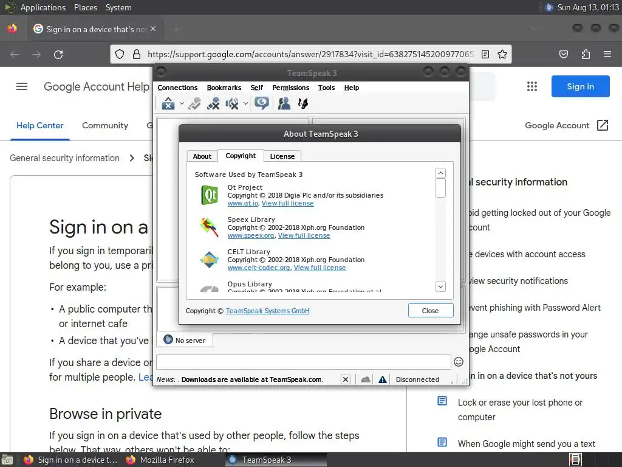
Task: Follow the www.speex.org link
Action: click(x=251, y=235)
